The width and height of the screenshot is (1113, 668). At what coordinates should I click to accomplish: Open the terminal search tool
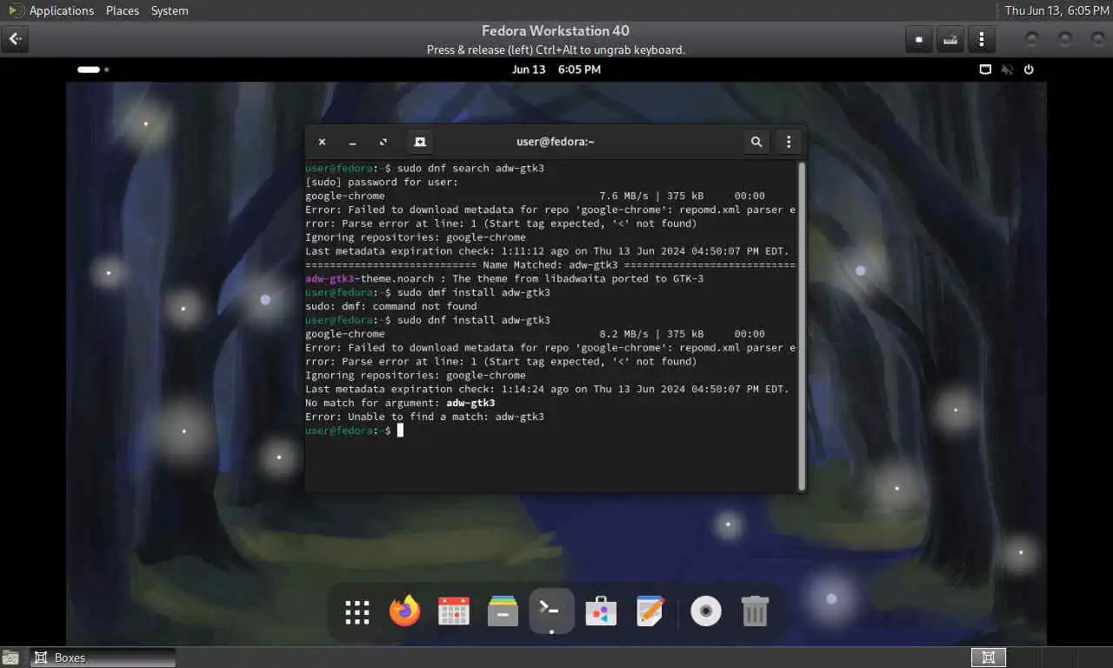click(756, 142)
